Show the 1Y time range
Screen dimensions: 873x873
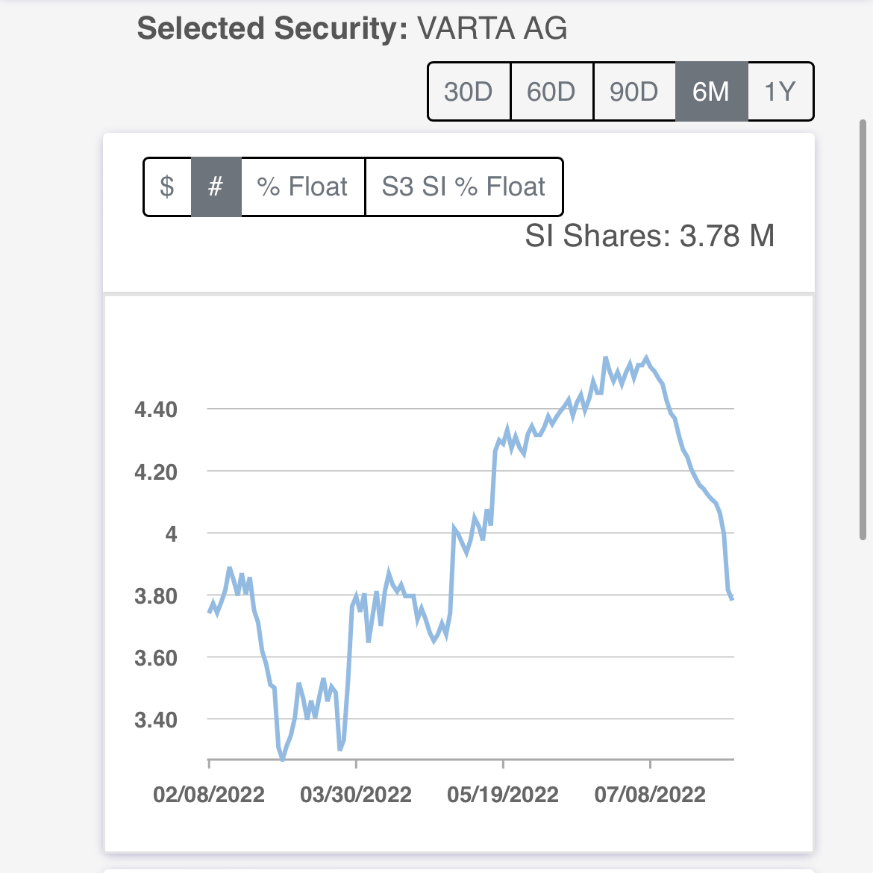tap(780, 92)
